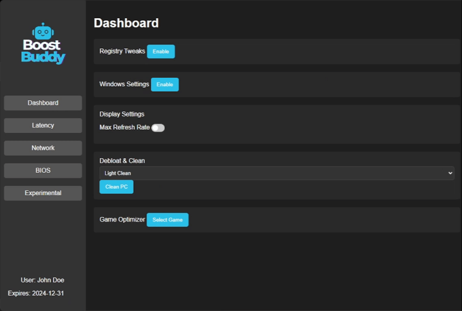Toggle the Max Refresh Rate switch
Screen dimensions: 462x311
click(158, 128)
